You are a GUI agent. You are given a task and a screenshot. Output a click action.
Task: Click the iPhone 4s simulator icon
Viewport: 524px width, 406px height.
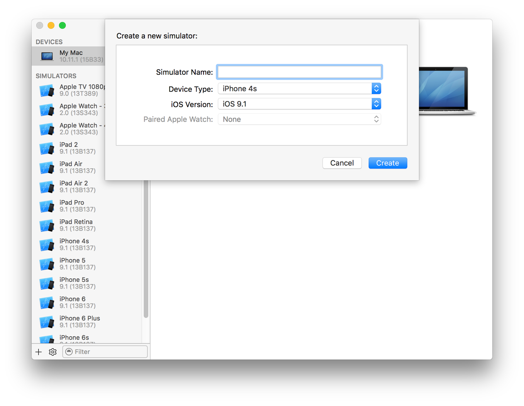click(x=47, y=244)
